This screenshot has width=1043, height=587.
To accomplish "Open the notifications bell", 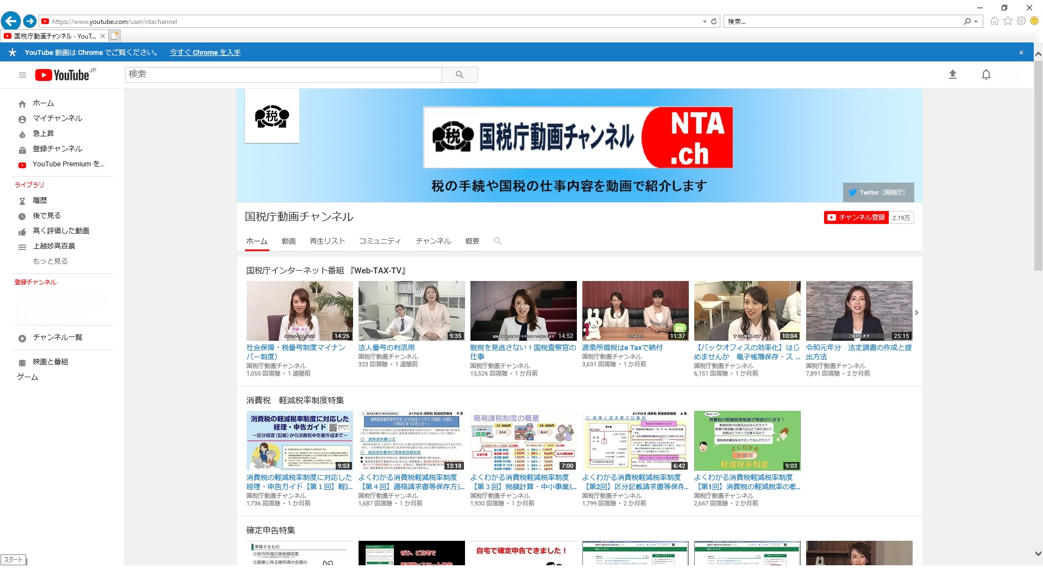I will 986,74.
